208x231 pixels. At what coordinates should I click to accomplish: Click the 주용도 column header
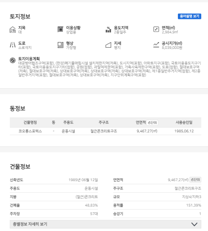point(68,123)
